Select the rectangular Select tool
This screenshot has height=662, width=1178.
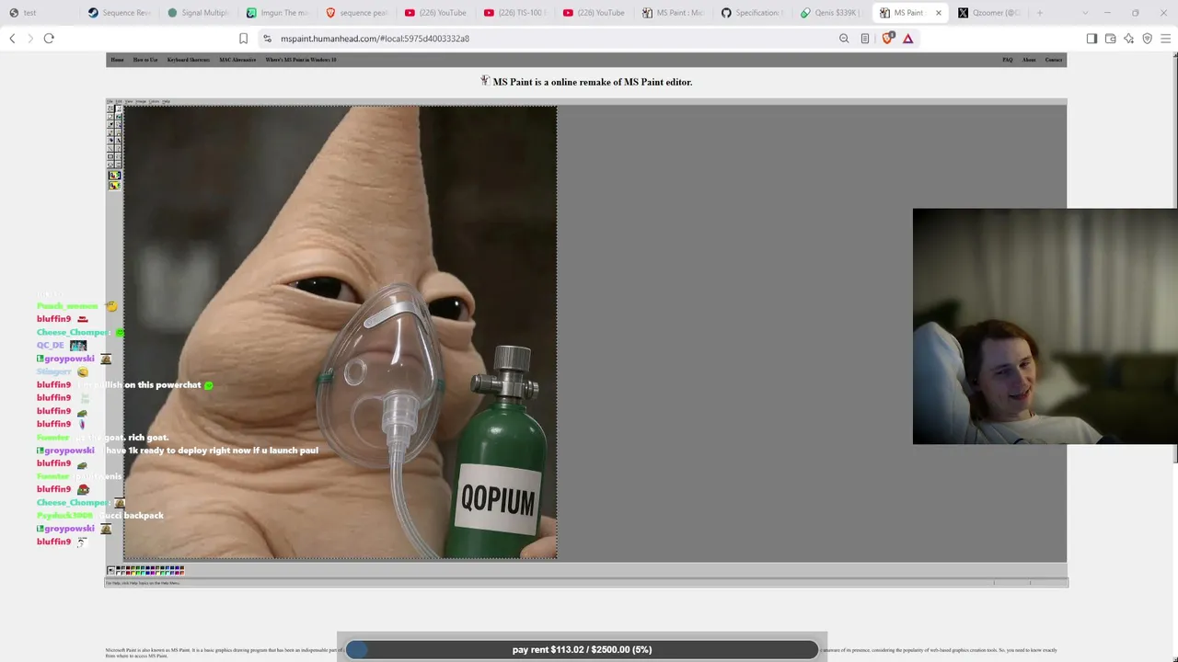(117, 109)
